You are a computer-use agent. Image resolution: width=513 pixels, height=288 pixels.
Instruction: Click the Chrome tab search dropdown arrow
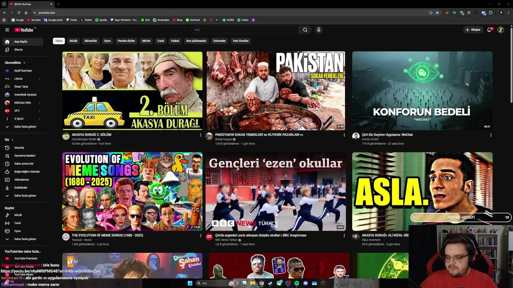tap(4, 4)
